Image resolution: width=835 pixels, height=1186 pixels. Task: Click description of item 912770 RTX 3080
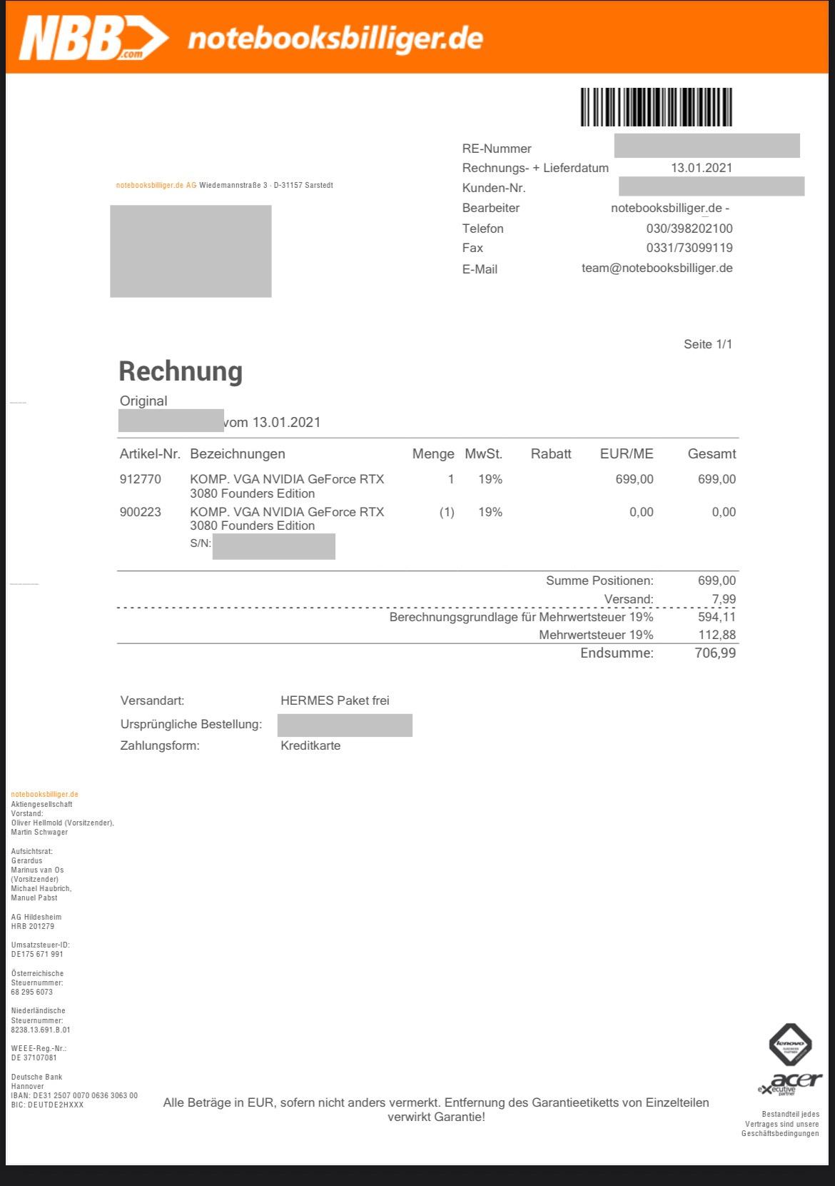point(287,486)
